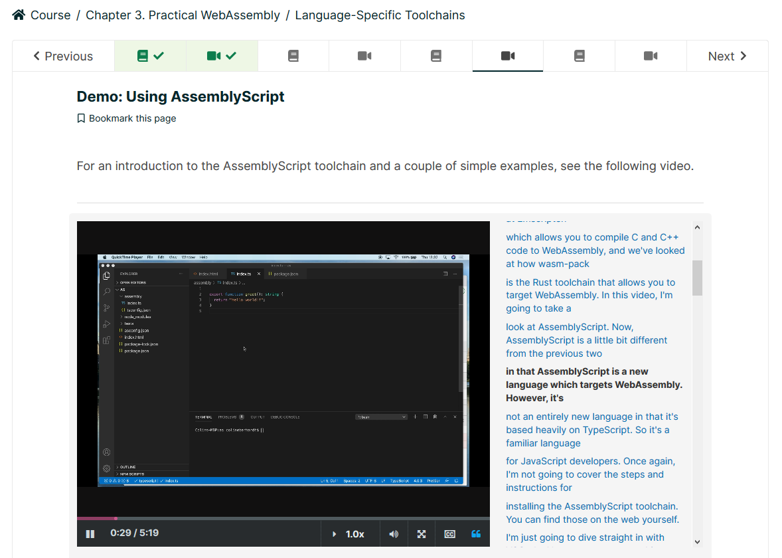This screenshot has height=558, width=782.
Task: Click the video frame showing VS Code
Action: click(x=283, y=370)
